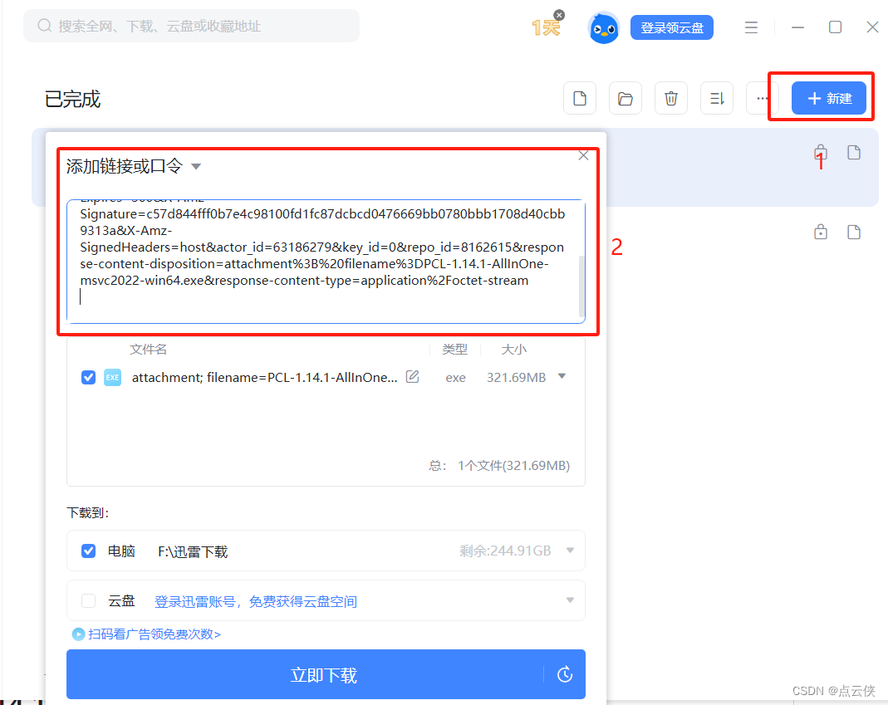
Task: Click the URL text area scrollbar
Action: pyautogui.click(x=581, y=286)
